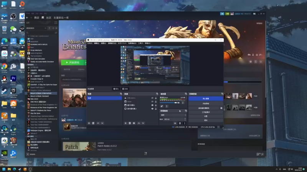Open the OBS Edit menu
The width and height of the screenshot is (307, 172).
(97, 43)
